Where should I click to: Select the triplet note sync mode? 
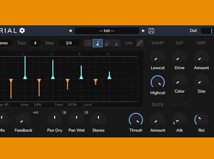click(107, 43)
